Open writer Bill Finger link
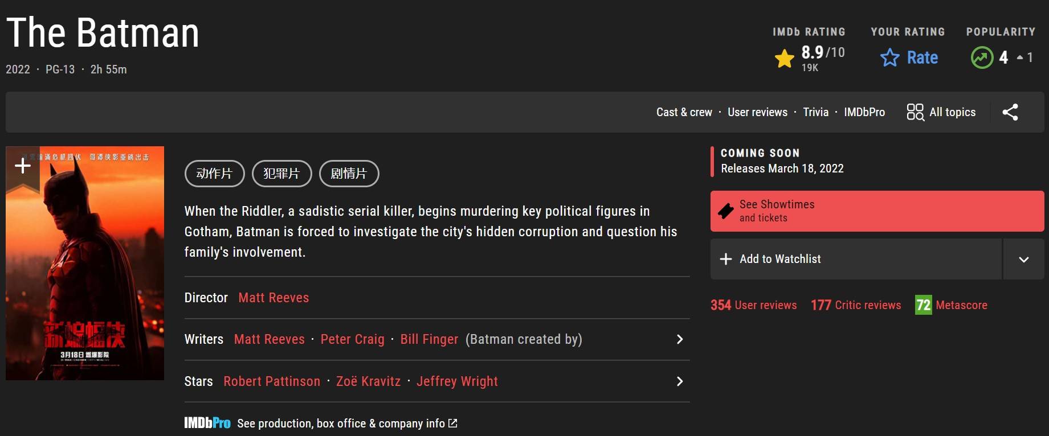The image size is (1049, 436). click(429, 339)
